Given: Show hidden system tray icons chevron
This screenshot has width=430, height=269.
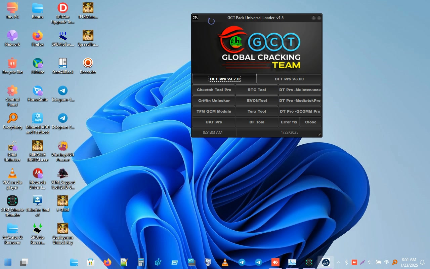Looking at the screenshot, I should (338, 262).
